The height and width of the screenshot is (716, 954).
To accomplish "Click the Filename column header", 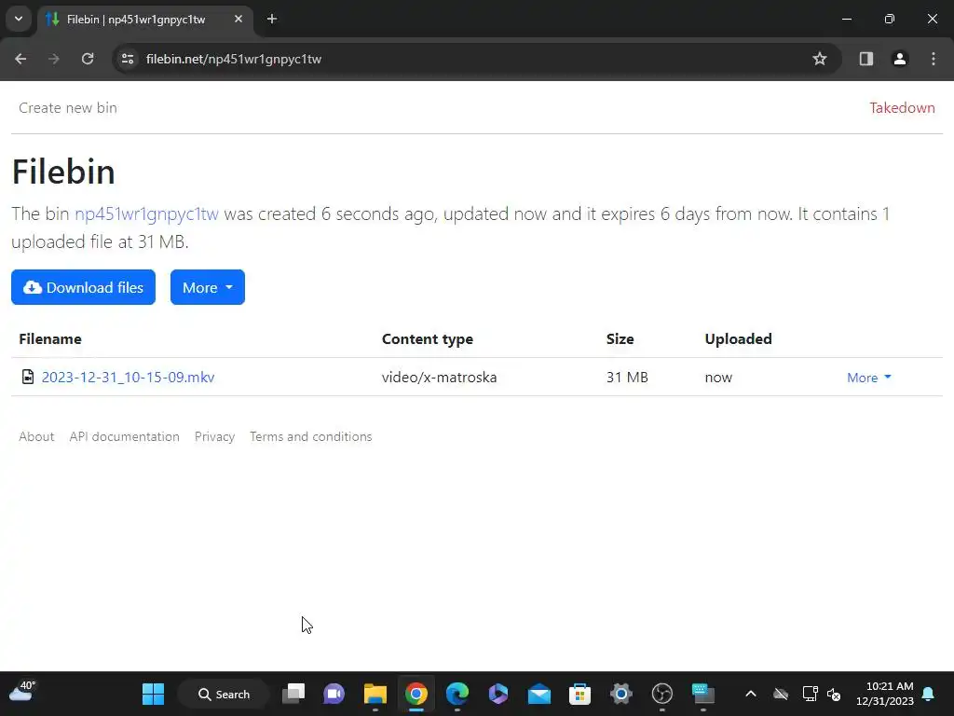I will tap(50, 339).
